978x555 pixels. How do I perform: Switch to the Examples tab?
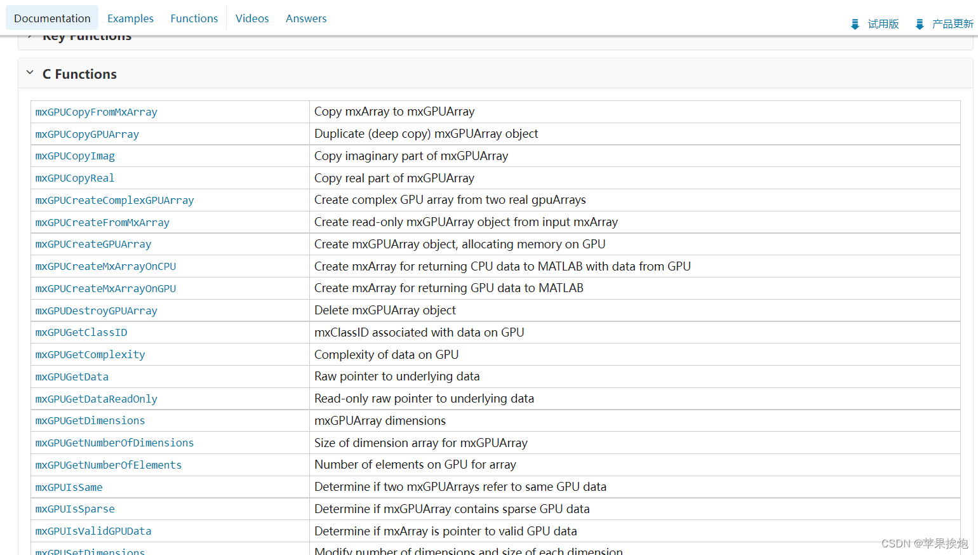pyautogui.click(x=130, y=18)
